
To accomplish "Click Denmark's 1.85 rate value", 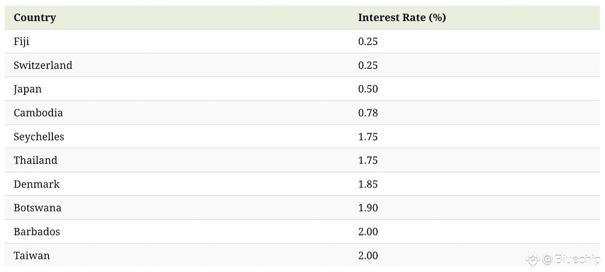I will 368,184.
